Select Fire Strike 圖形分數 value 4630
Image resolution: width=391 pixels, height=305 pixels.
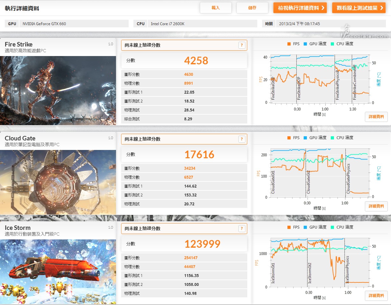point(189,74)
